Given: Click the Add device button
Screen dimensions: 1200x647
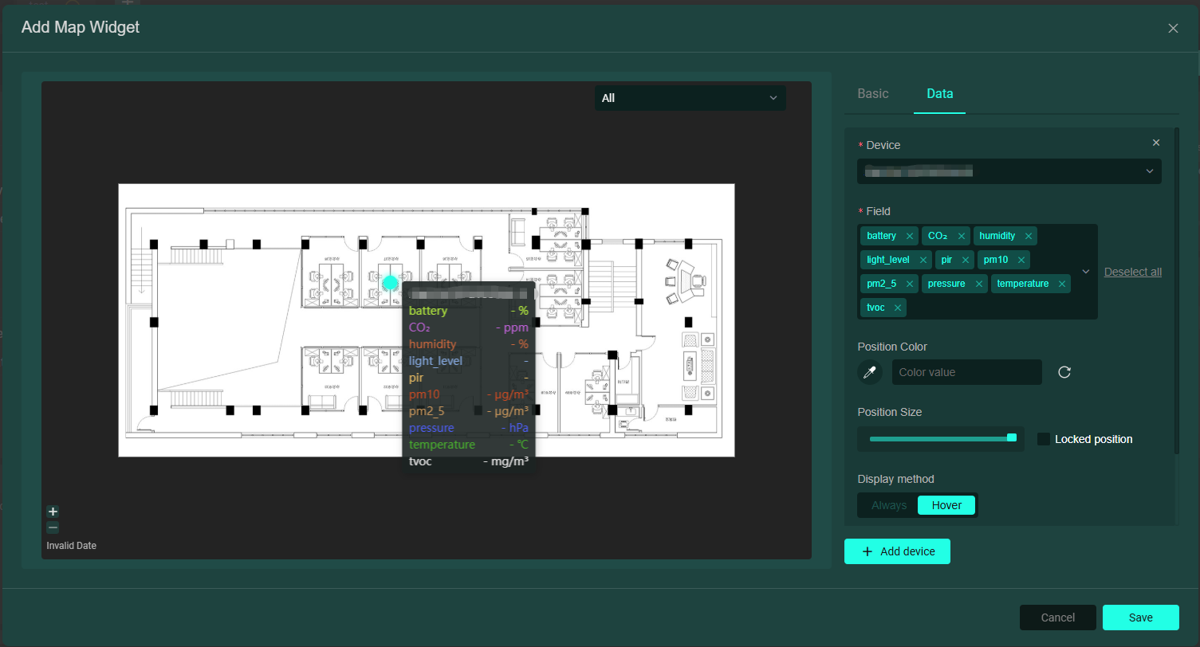Looking at the screenshot, I should (x=897, y=551).
